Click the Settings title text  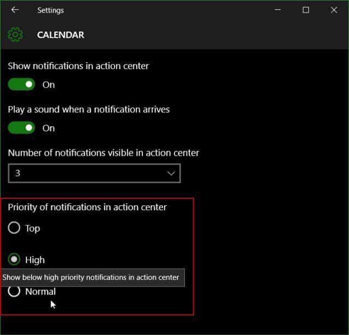51,10
